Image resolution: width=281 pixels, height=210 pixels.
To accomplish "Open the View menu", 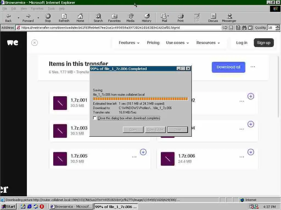I will point(24,8).
